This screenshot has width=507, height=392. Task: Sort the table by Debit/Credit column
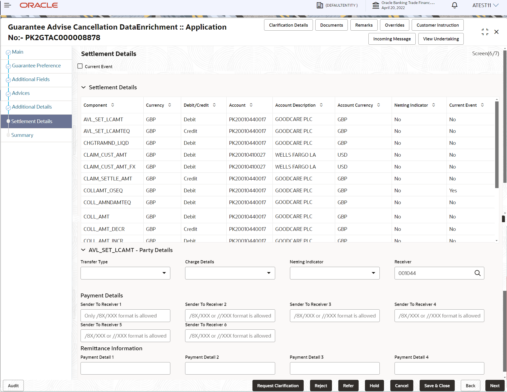pos(214,105)
